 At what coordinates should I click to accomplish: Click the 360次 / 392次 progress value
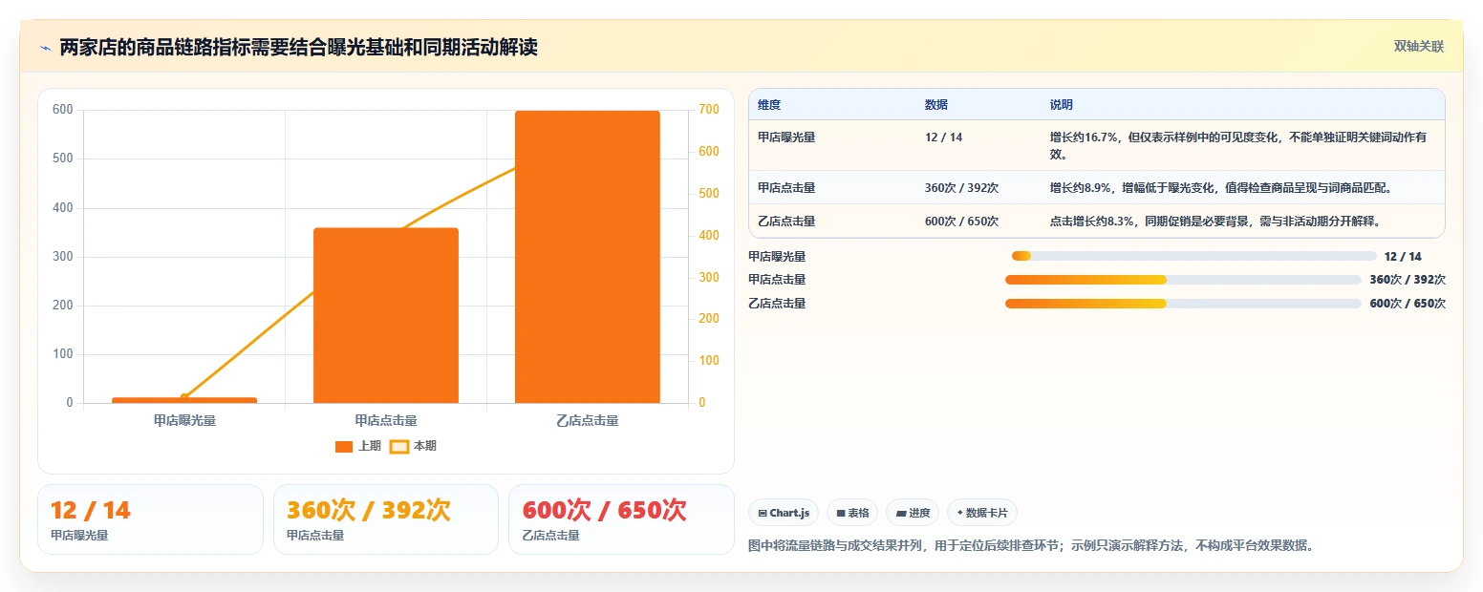(1408, 280)
